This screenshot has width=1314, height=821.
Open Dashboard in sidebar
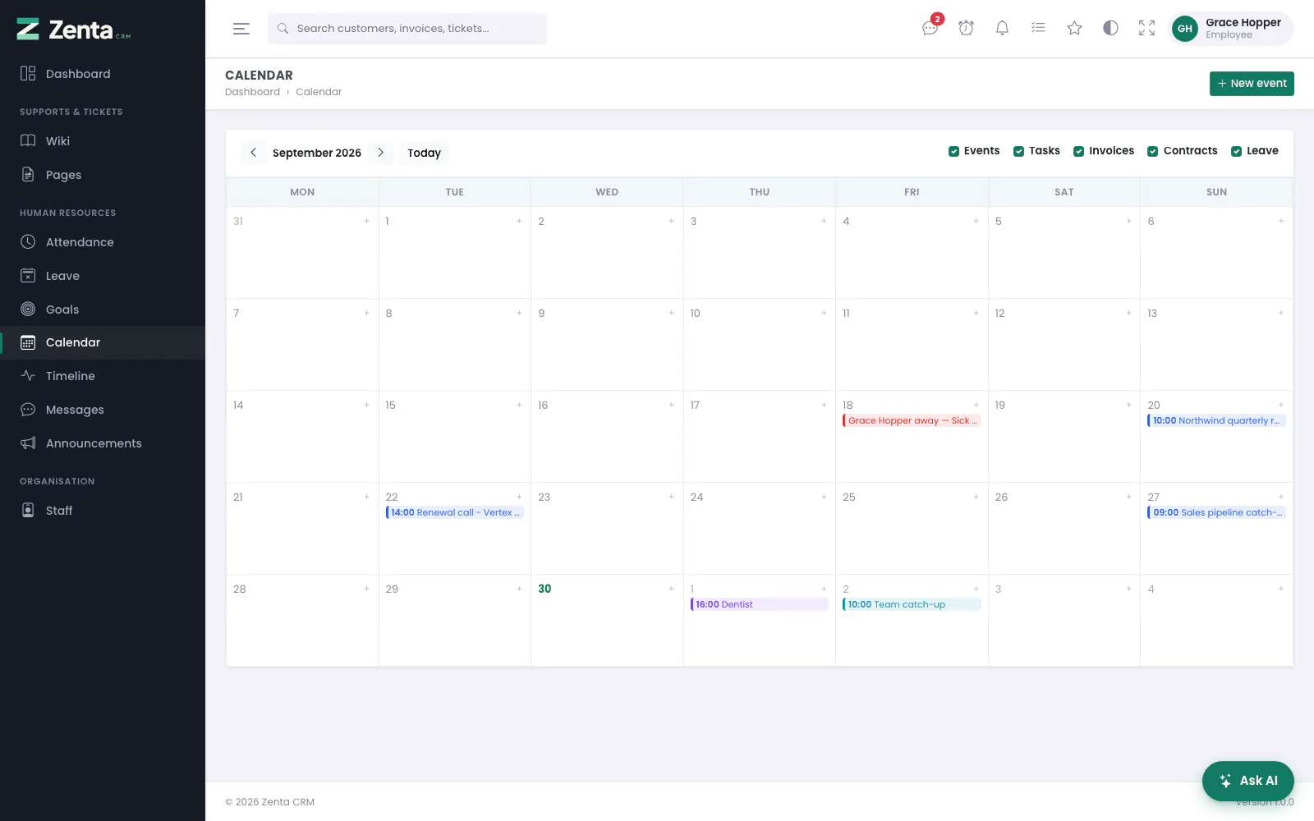coord(103,74)
